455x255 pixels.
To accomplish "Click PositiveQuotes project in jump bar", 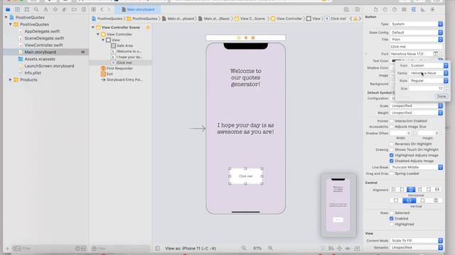I will [x=107, y=18].
